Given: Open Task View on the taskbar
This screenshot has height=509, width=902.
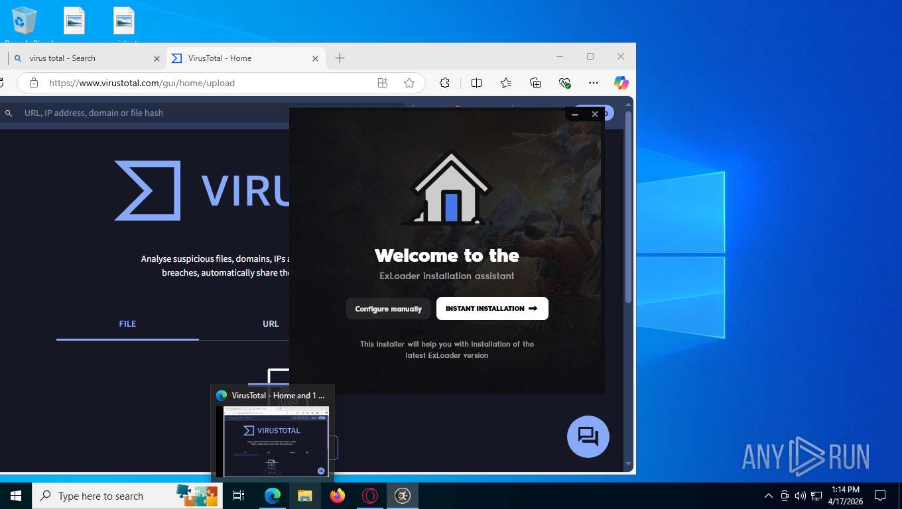Looking at the screenshot, I should (239, 495).
